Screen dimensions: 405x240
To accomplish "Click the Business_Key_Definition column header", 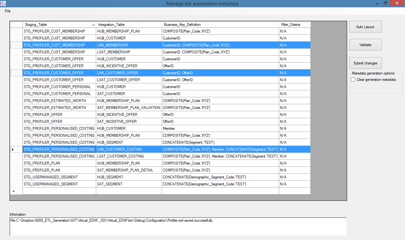I will [220, 25].
